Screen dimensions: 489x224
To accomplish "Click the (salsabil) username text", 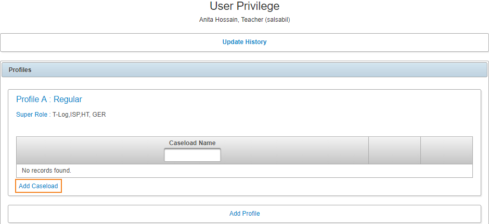I will click(277, 20).
